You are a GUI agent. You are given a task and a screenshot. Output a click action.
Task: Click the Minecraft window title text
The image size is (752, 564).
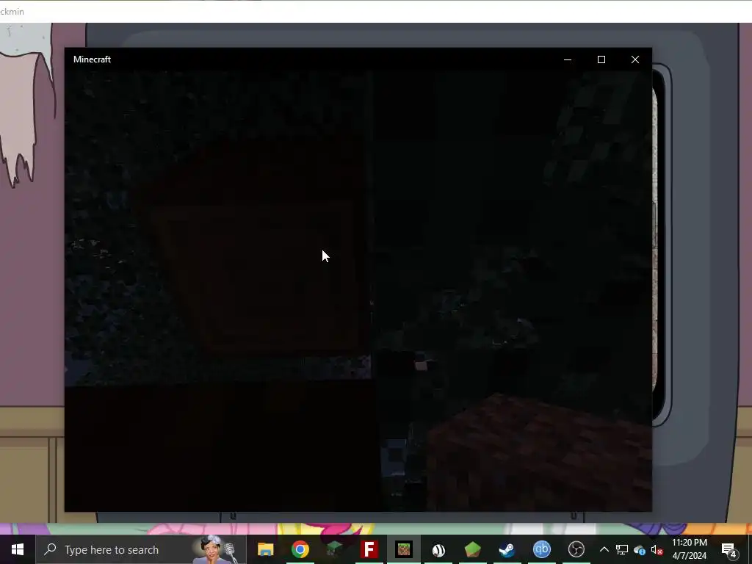[x=92, y=59]
